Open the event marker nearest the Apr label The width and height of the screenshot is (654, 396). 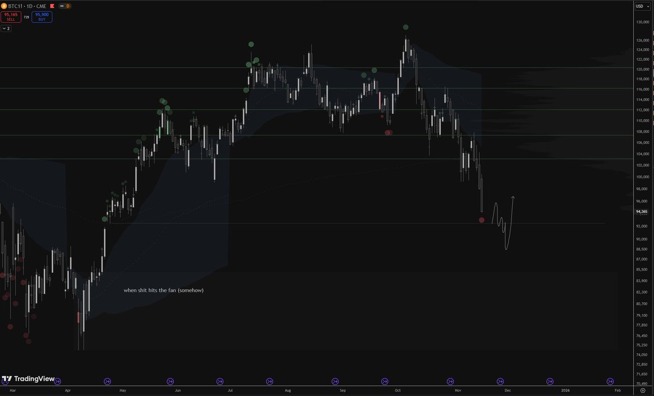(58, 381)
